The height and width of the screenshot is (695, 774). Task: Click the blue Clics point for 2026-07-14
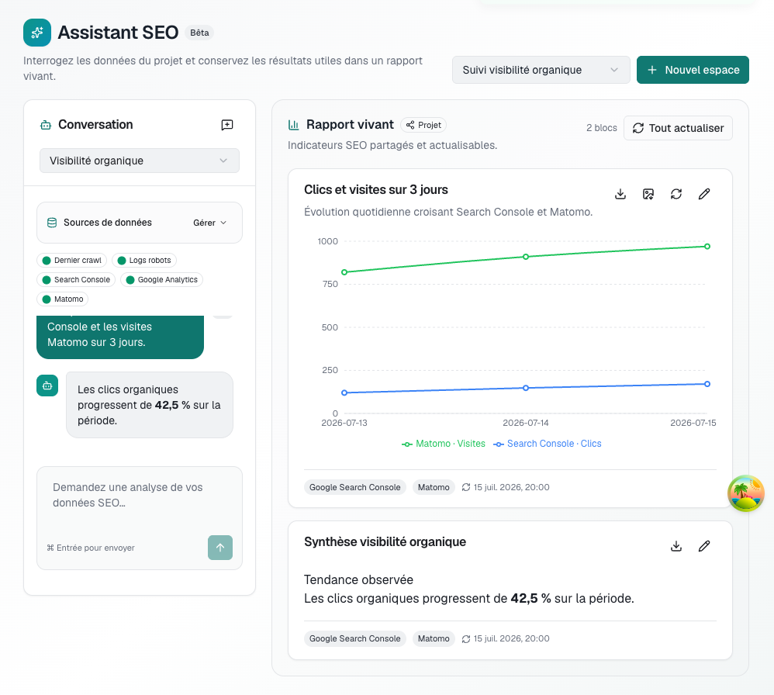526,388
